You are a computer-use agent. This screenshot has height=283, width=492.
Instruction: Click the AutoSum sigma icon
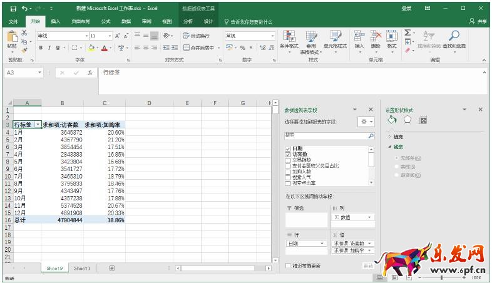pos(408,33)
